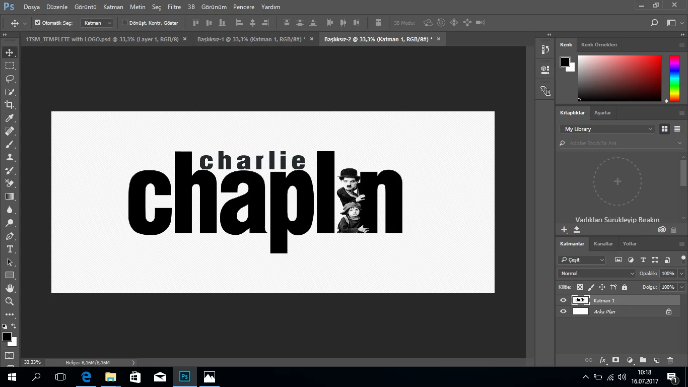
Task: Select the Spot Healing Brush tool
Action: click(9, 131)
